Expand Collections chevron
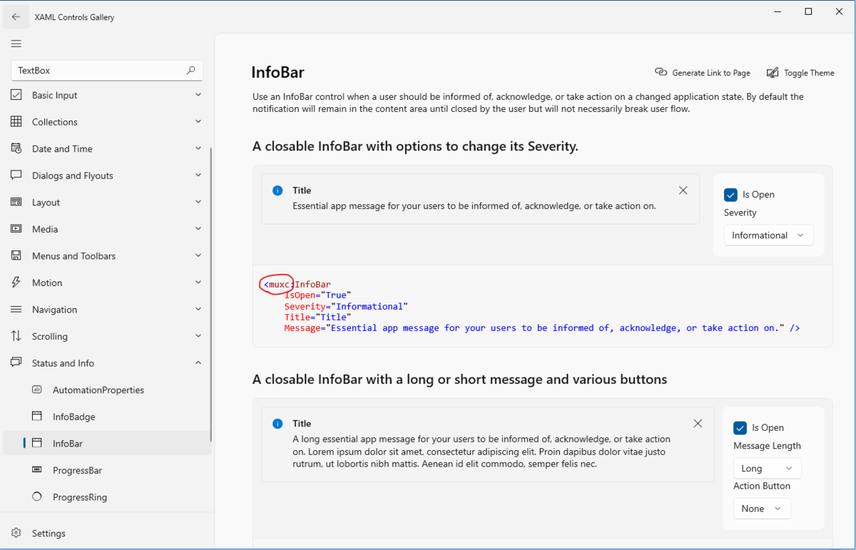Screen dimensions: 856x550 (198, 122)
